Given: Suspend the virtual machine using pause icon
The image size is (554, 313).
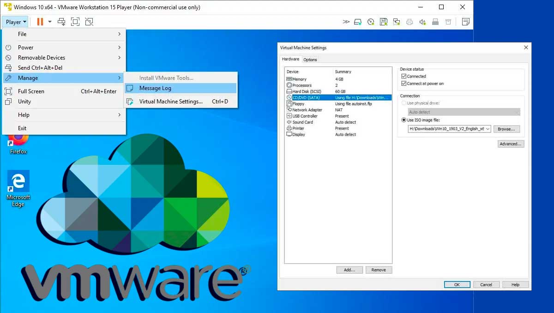Looking at the screenshot, I should pos(40,21).
